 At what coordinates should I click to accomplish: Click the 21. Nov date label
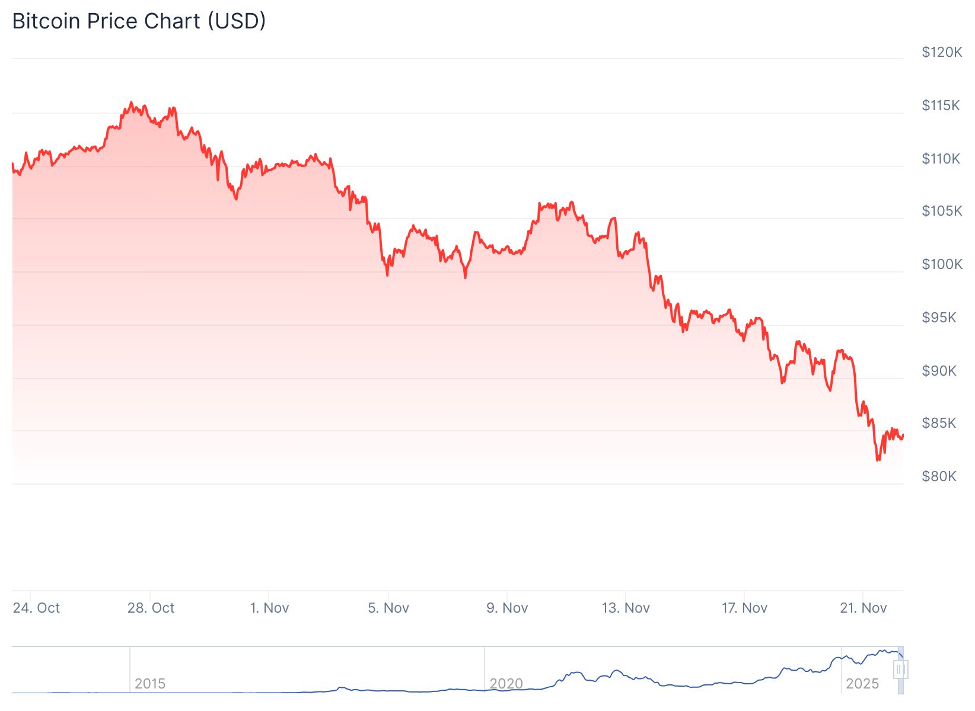tap(864, 608)
